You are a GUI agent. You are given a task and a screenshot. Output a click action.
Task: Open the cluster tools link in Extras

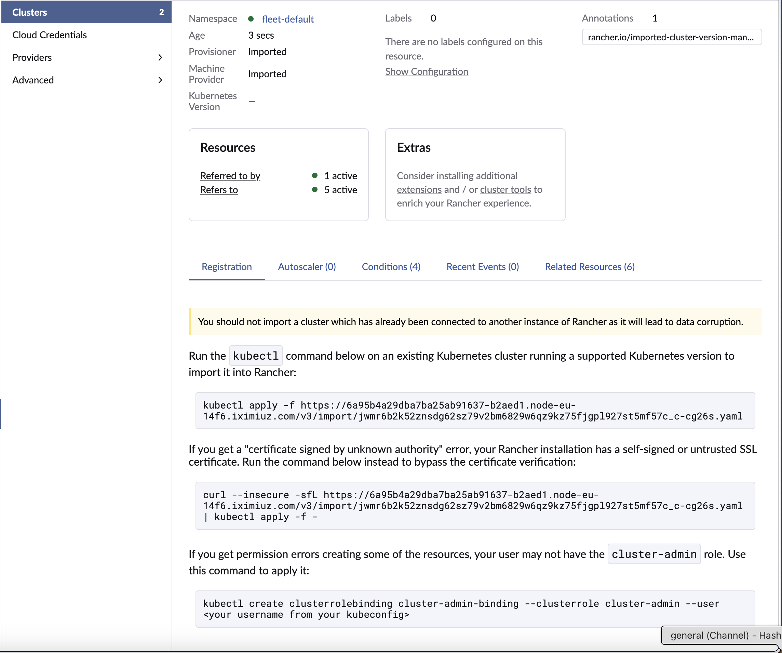coord(505,189)
